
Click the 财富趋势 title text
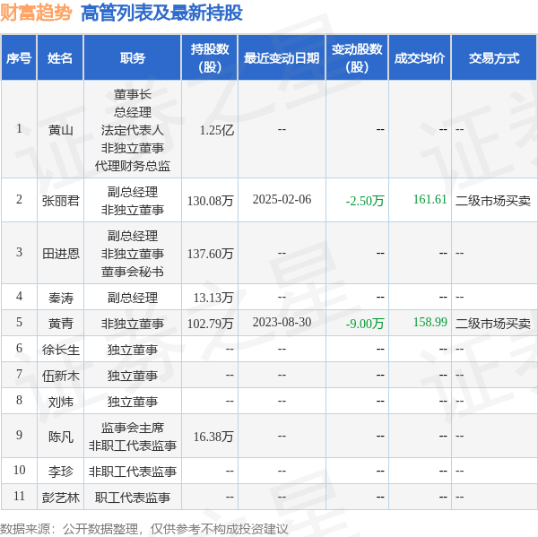tap(36, 13)
